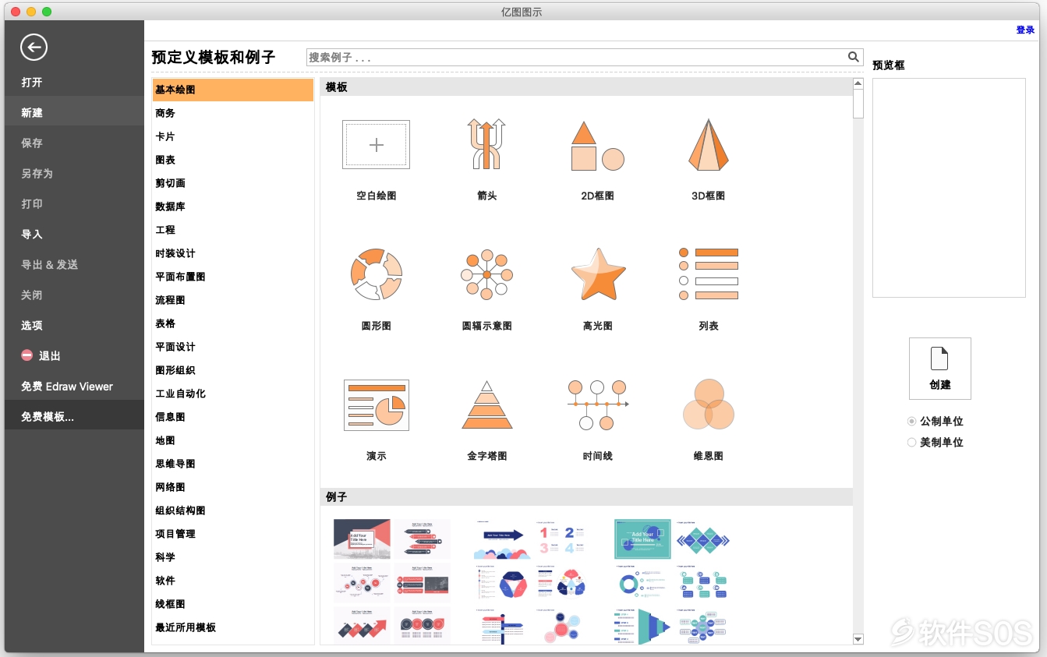This screenshot has height=657, width=1047.
Task: Select the 软件 software category
Action: (233, 581)
